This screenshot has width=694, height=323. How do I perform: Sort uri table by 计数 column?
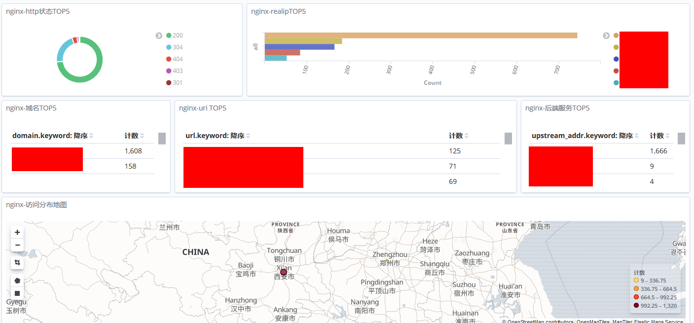point(459,136)
